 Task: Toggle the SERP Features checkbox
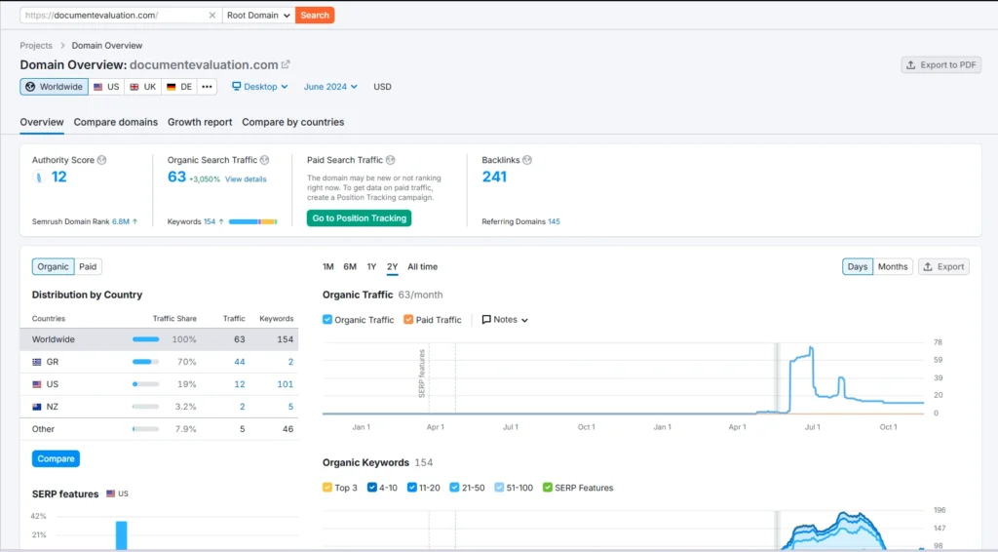(548, 488)
